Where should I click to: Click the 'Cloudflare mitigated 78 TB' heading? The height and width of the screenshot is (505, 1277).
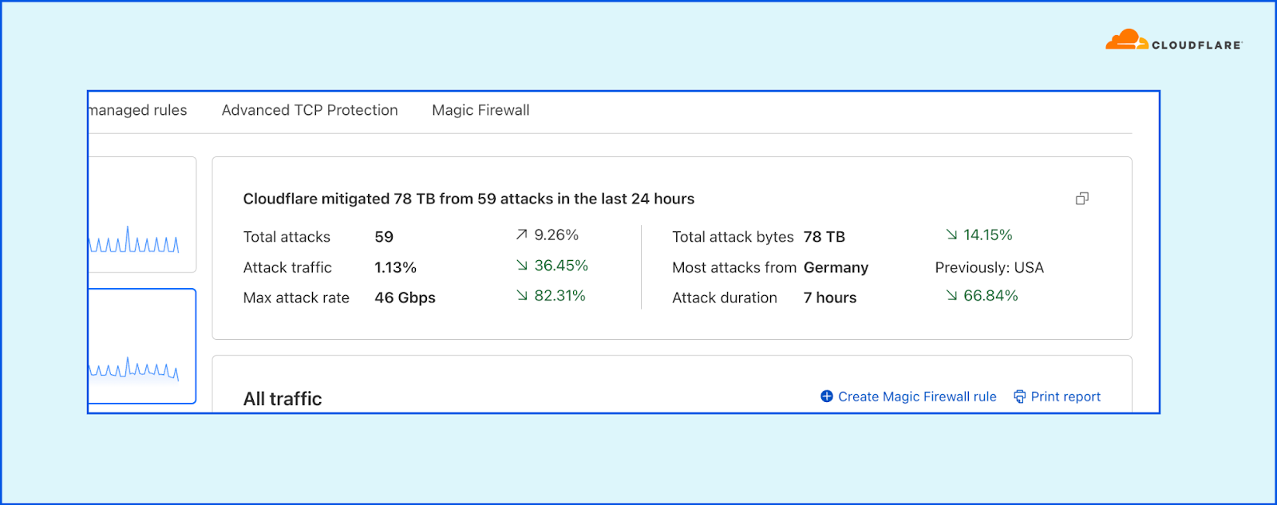click(x=468, y=199)
